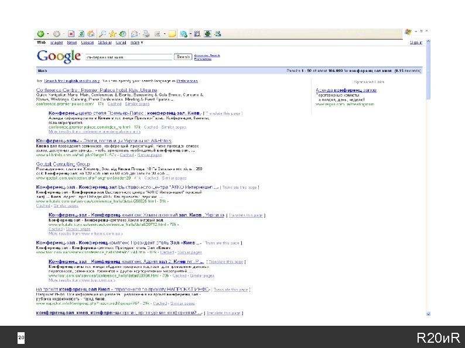Open Gestalt Consulting Group result

pyautogui.click(x=63, y=164)
